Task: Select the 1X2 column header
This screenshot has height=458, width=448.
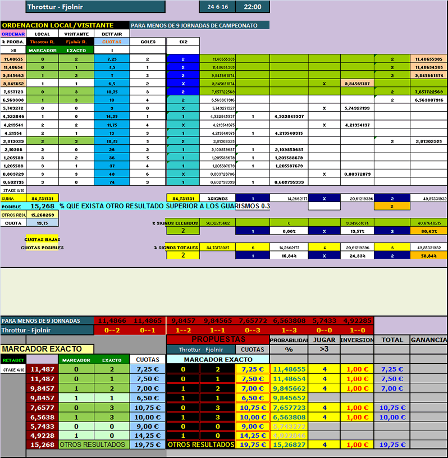Action: 183,42
